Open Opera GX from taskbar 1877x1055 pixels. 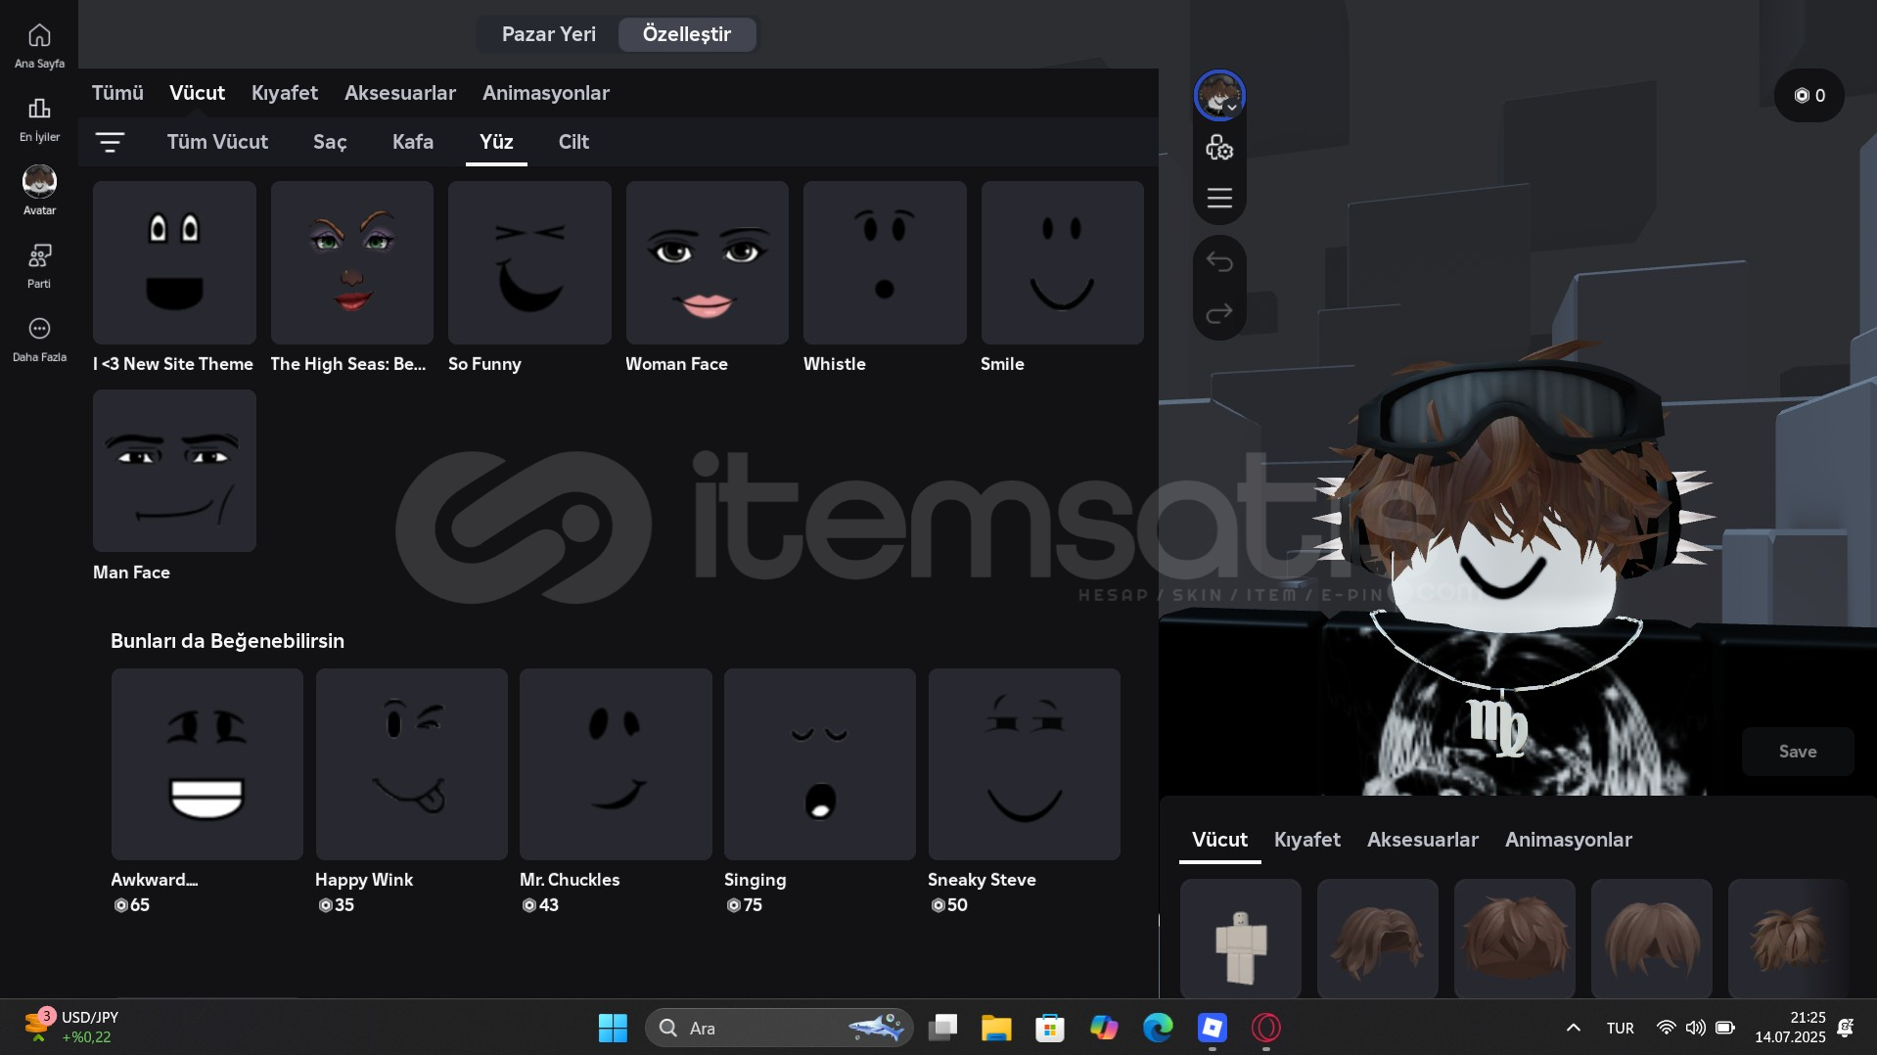[1266, 1028]
